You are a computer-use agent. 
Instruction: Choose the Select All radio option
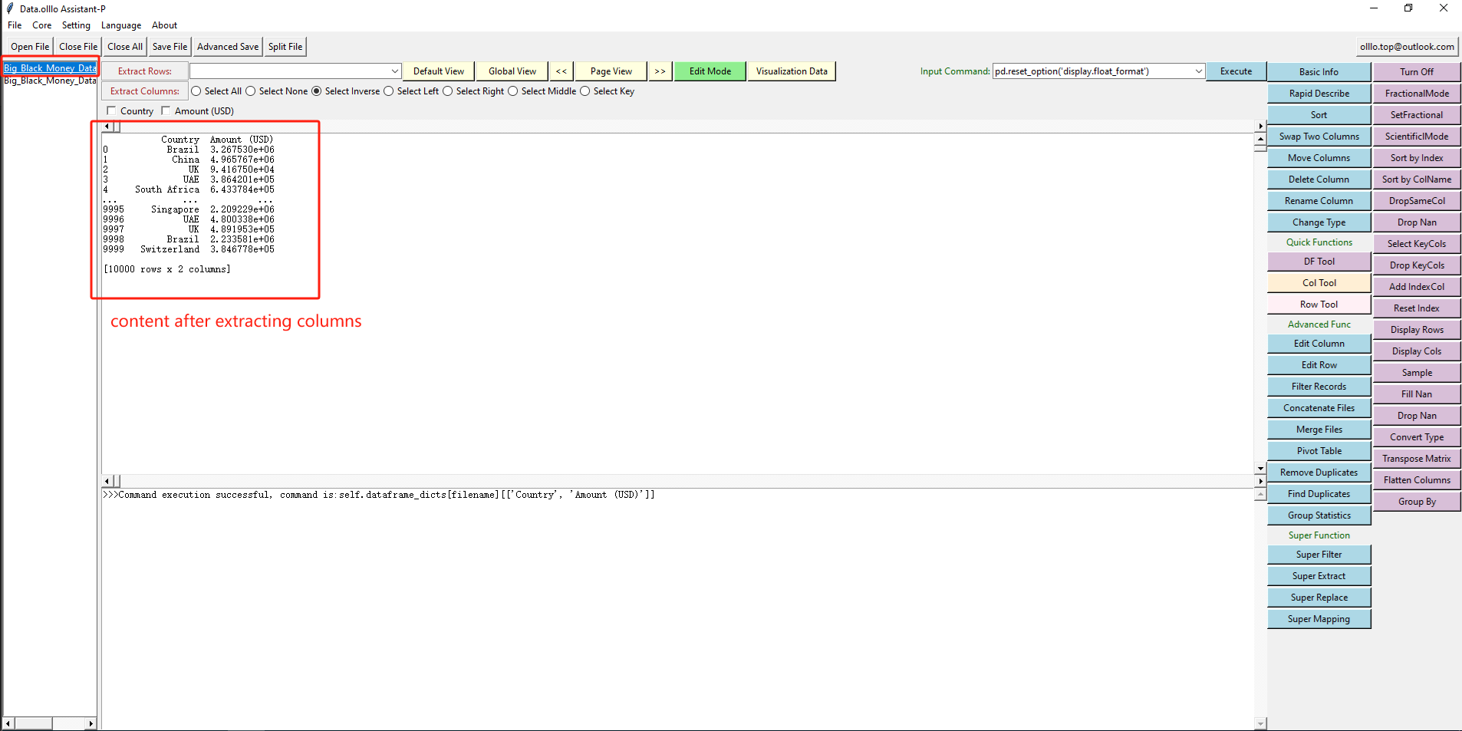196,91
